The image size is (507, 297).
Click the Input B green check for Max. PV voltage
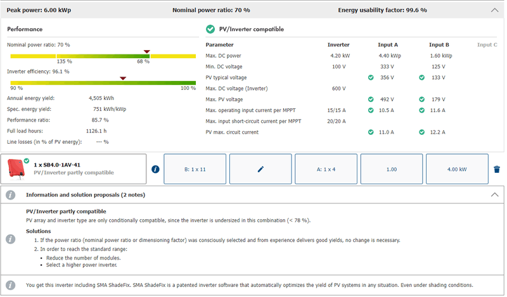[421, 99]
